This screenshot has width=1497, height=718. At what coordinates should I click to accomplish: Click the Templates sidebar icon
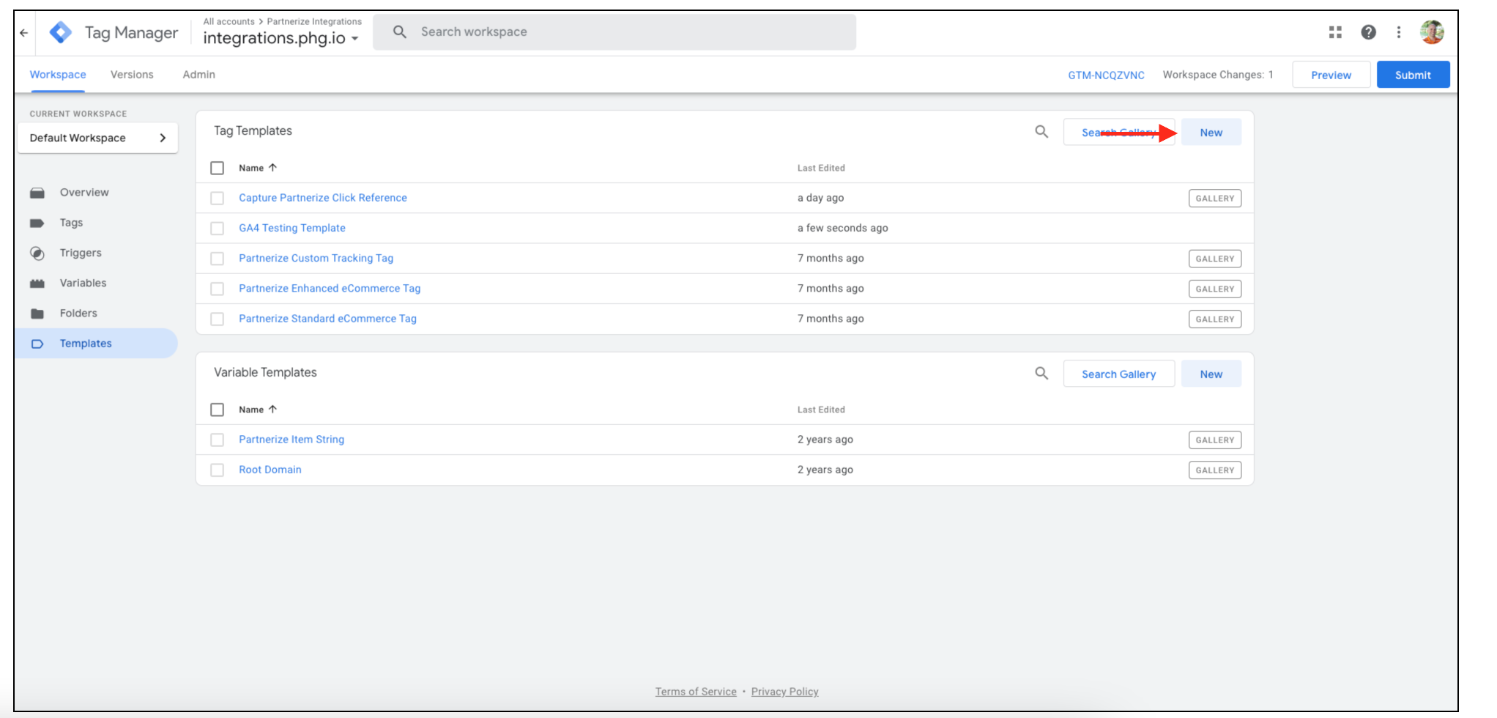[37, 344]
